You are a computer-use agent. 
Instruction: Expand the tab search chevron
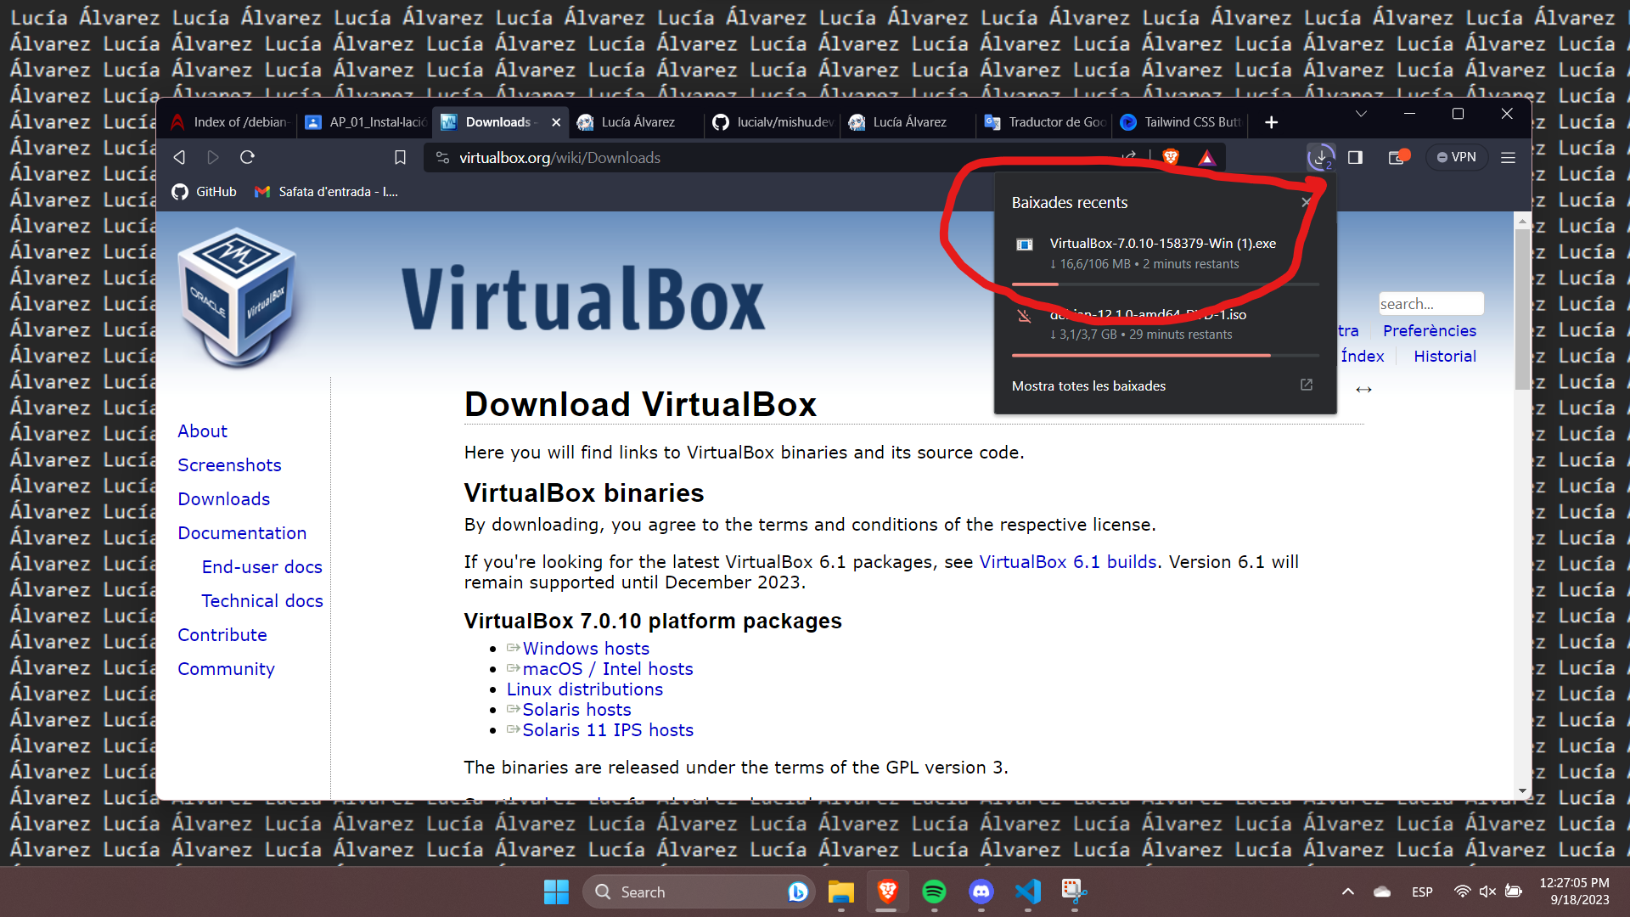point(1361,114)
